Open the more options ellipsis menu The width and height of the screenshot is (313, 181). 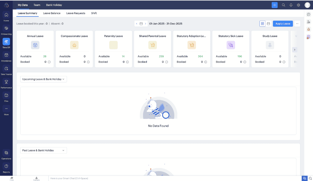(x=297, y=23)
